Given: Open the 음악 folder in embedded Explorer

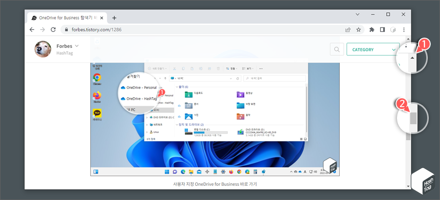Looking at the screenshot, I should pyautogui.click(x=244, y=116).
